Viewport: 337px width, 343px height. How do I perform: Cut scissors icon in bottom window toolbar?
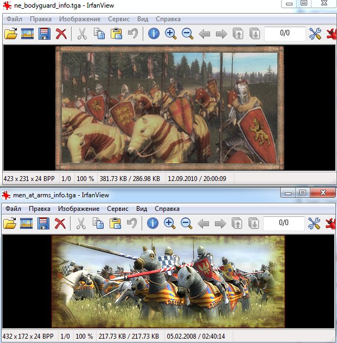point(81,223)
